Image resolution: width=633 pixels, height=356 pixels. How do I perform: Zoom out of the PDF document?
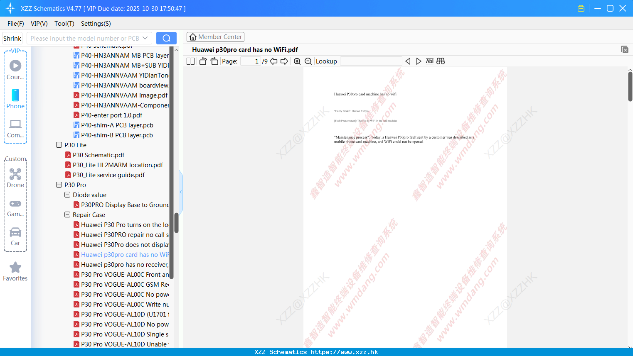[308, 61]
